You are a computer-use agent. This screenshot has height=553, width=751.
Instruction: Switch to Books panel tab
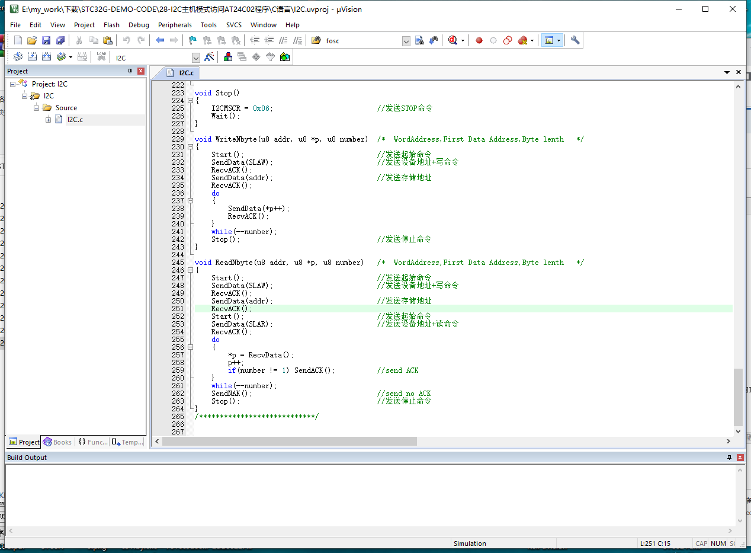(x=57, y=442)
